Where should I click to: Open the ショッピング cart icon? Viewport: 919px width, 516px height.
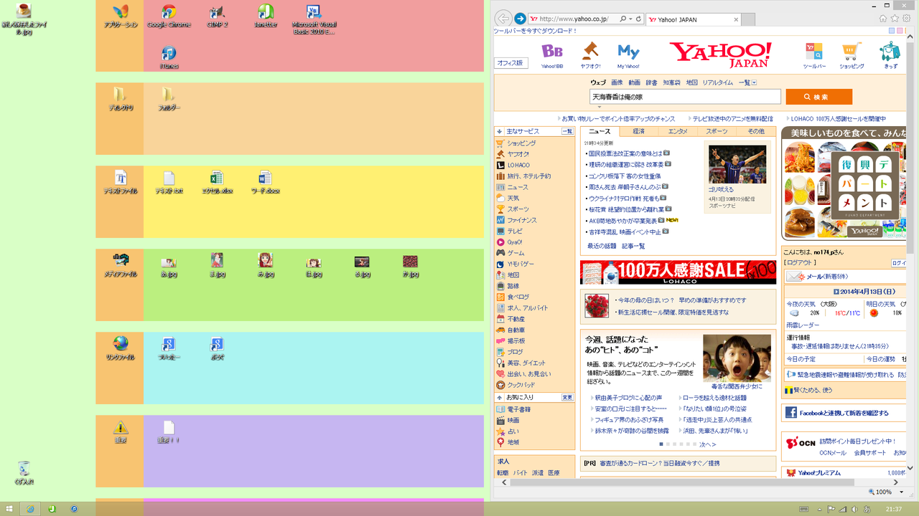(852, 55)
